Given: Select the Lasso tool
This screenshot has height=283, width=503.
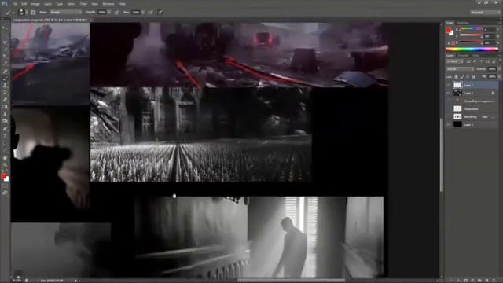Looking at the screenshot, I should pyautogui.click(x=5, y=42).
